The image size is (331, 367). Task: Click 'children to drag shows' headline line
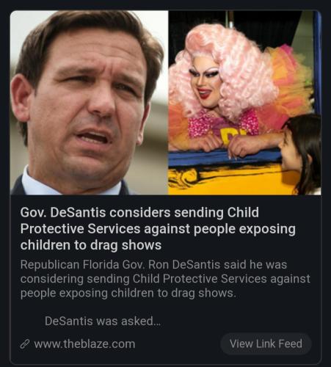(x=91, y=245)
